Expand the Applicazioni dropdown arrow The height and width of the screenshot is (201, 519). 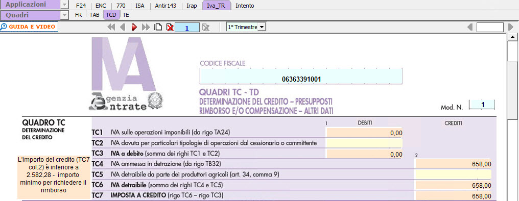coord(65,5)
